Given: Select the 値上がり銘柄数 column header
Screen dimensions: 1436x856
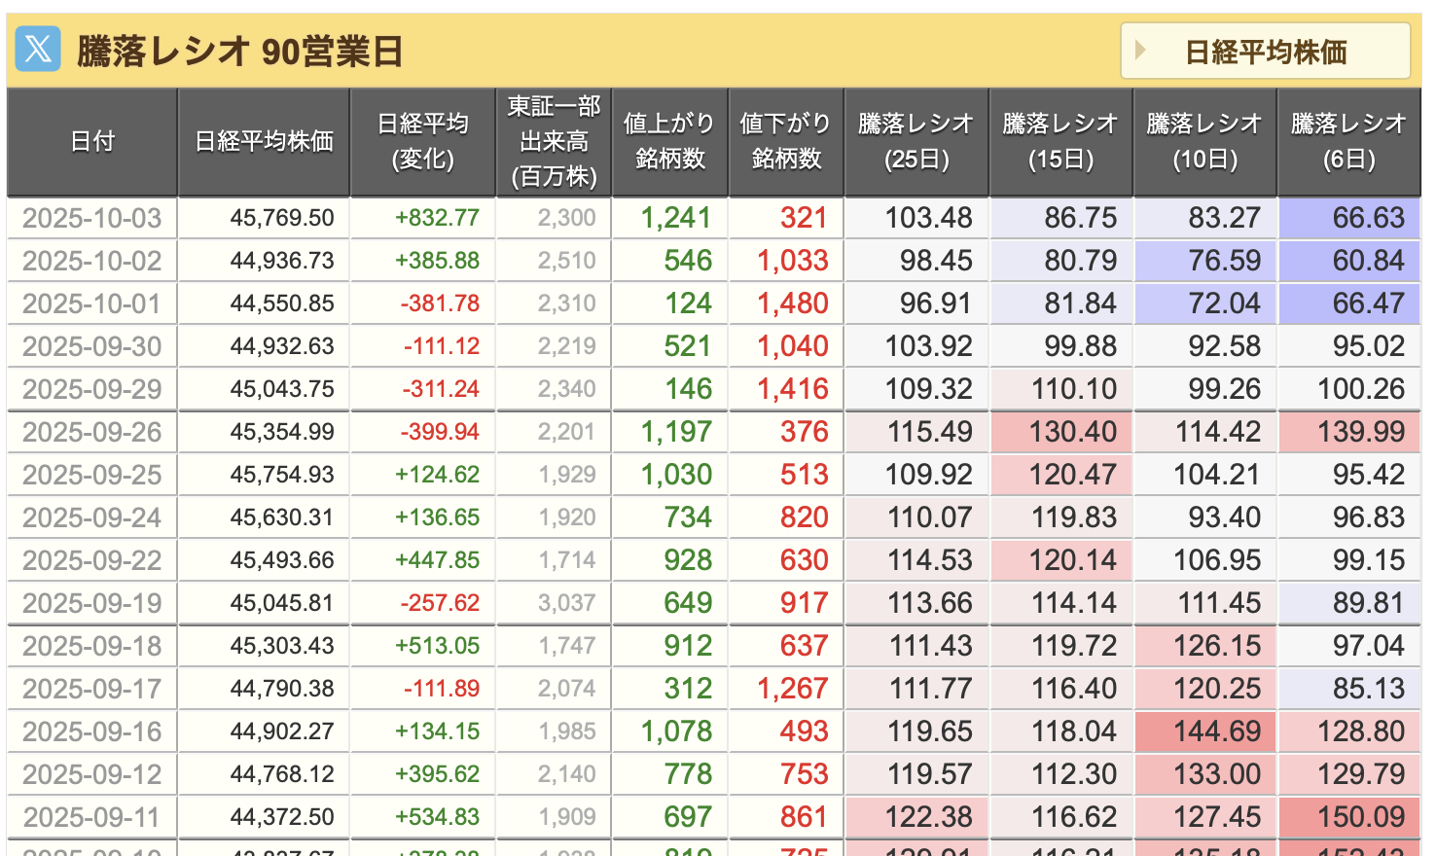Looking at the screenshot, I should (669, 142).
